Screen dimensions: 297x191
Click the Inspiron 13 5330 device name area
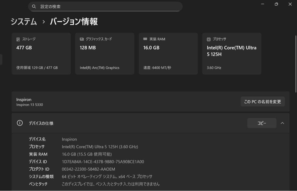click(x=29, y=104)
